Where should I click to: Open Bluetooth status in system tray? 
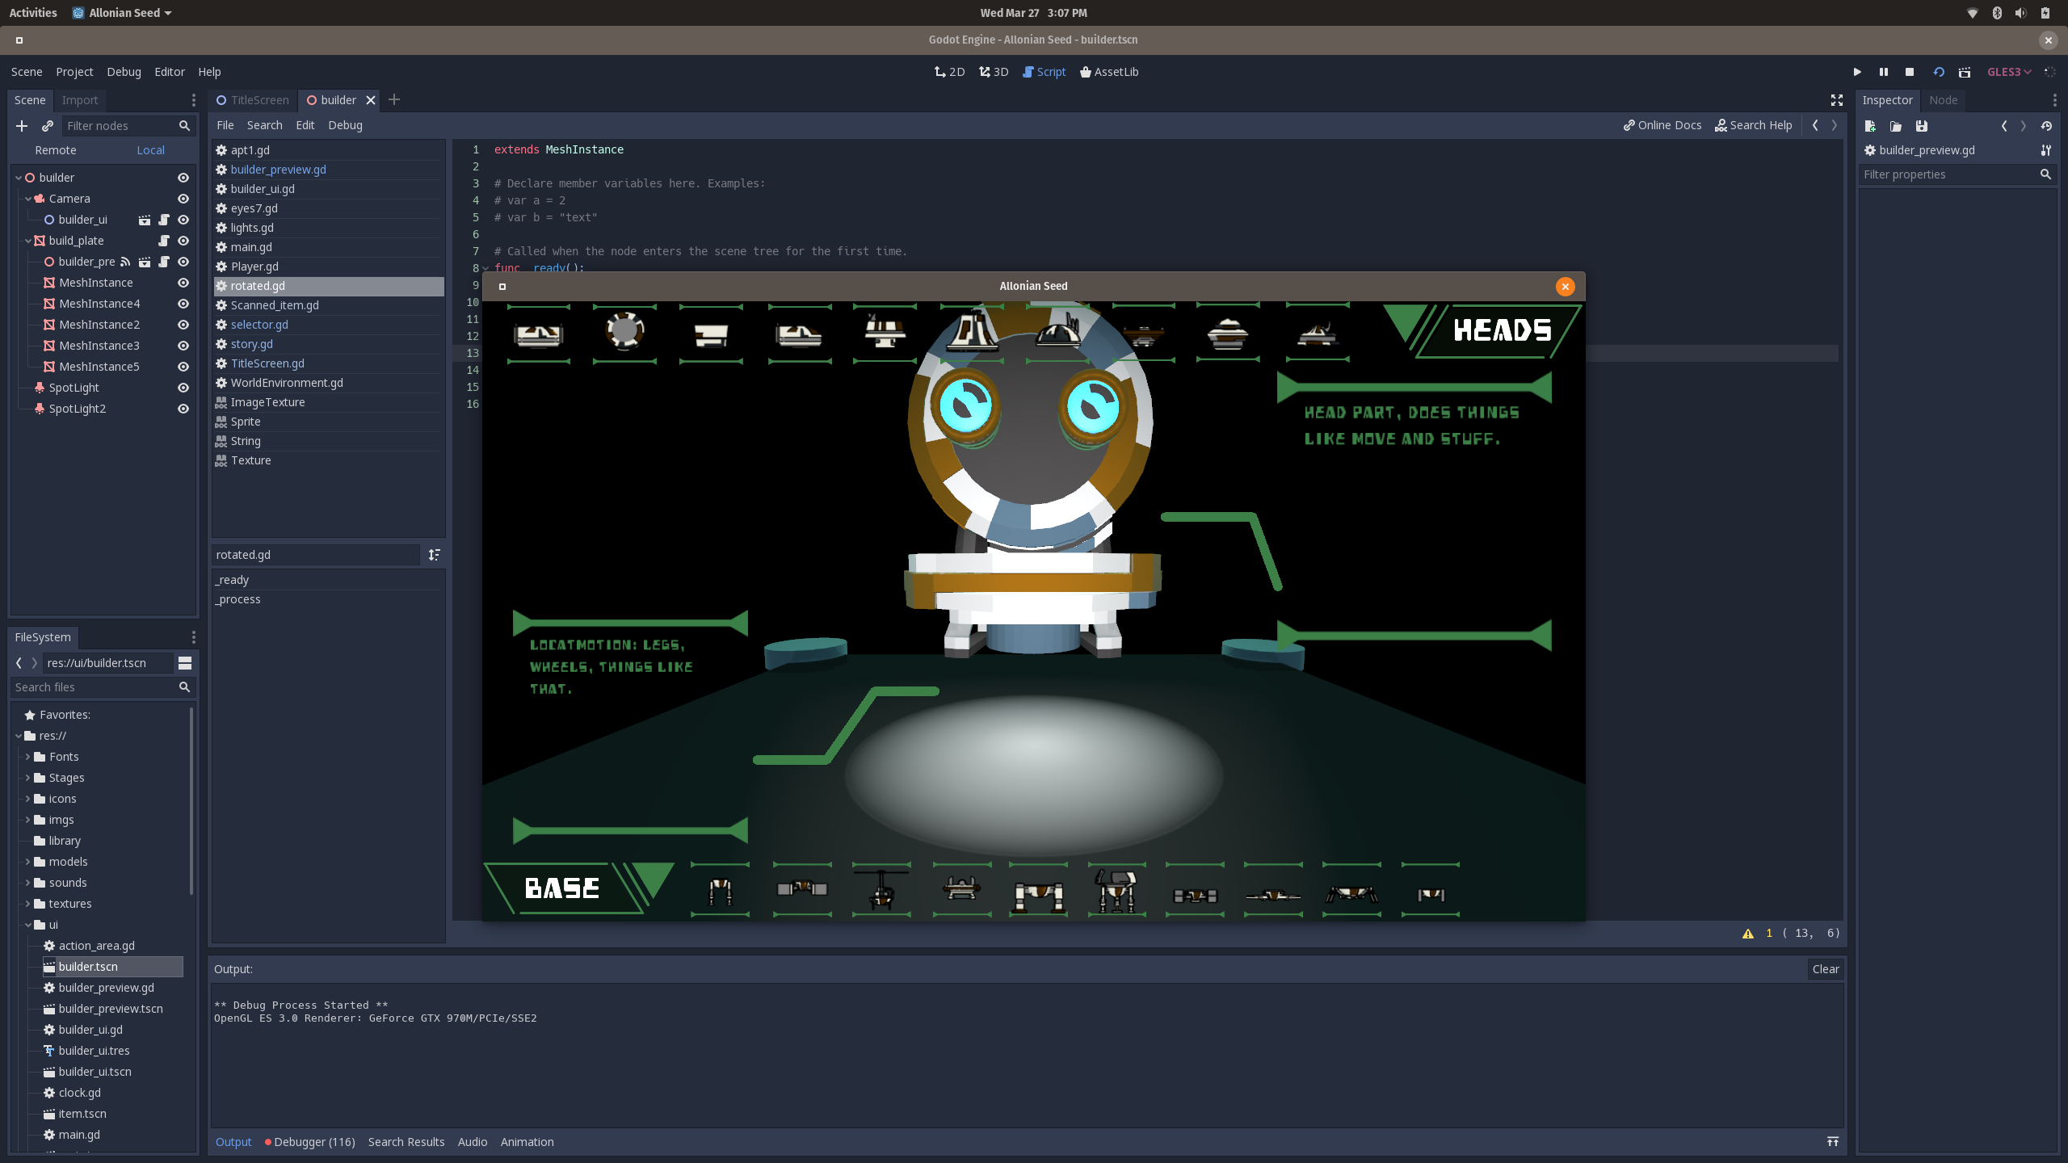tap(1997, 13)
